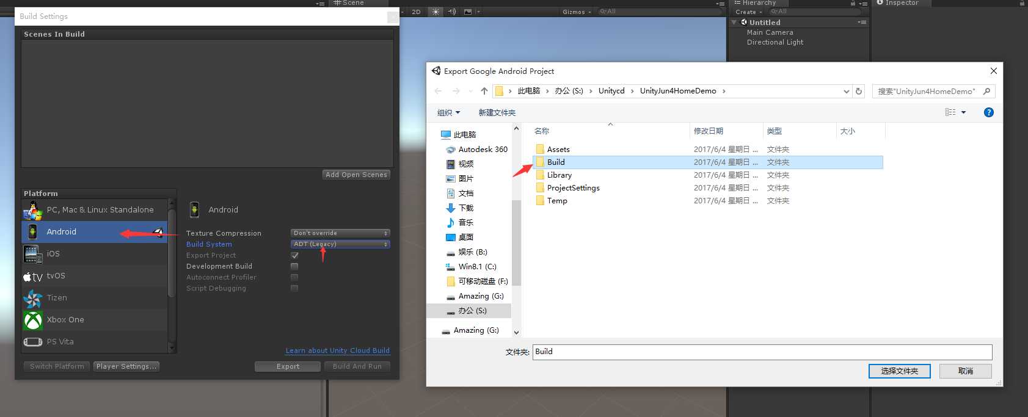Refresh the folder location
Viewport: 1028px width, 417px height.
click(858, 91)
